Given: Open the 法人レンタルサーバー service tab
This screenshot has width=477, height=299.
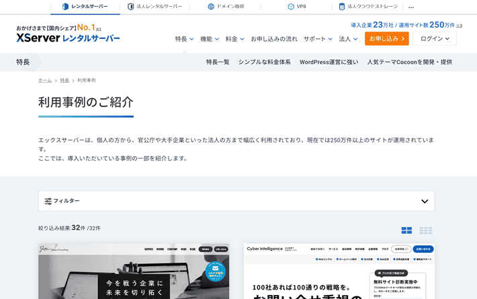Looking at the screenshot, I should point(155,7).
